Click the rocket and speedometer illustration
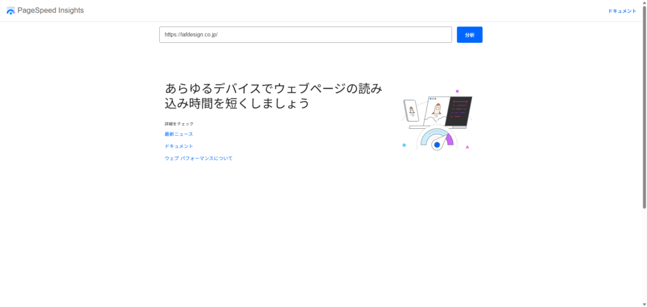Screen dimensions: 647x307 pyautogui.click(x=437, y=120)
